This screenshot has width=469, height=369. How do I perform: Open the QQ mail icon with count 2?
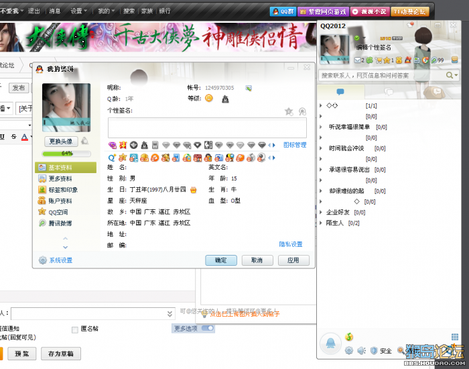359,60
